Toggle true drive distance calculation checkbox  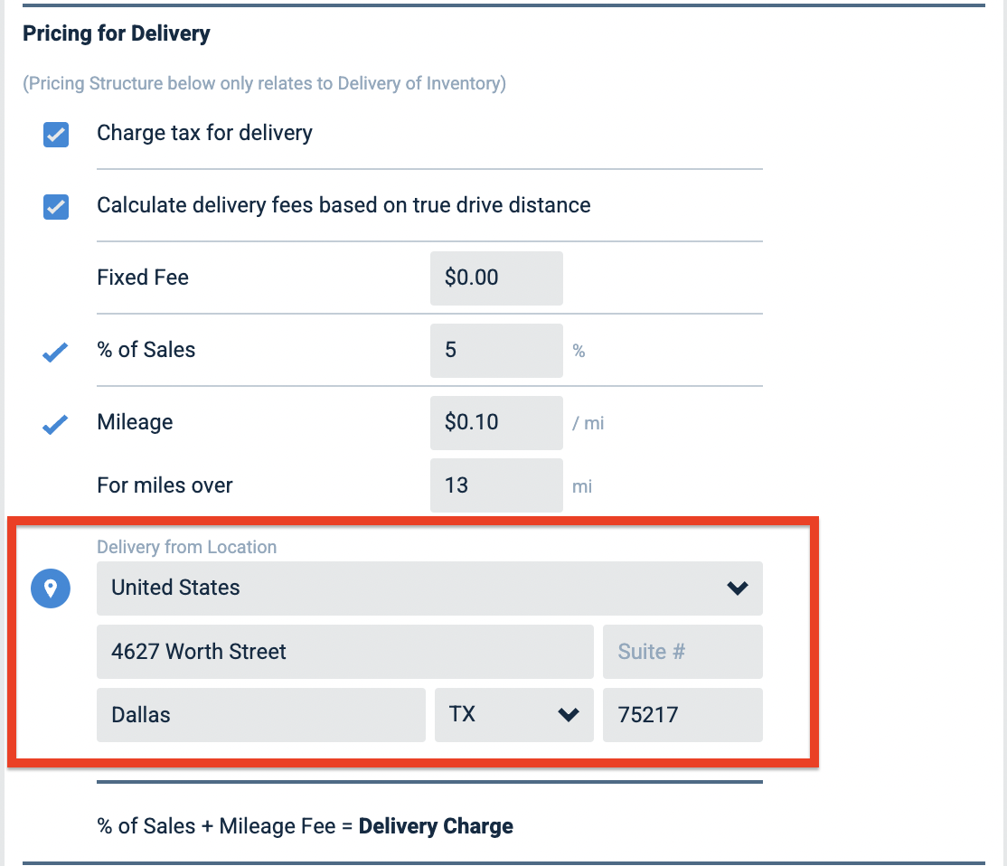click(56, 207)
